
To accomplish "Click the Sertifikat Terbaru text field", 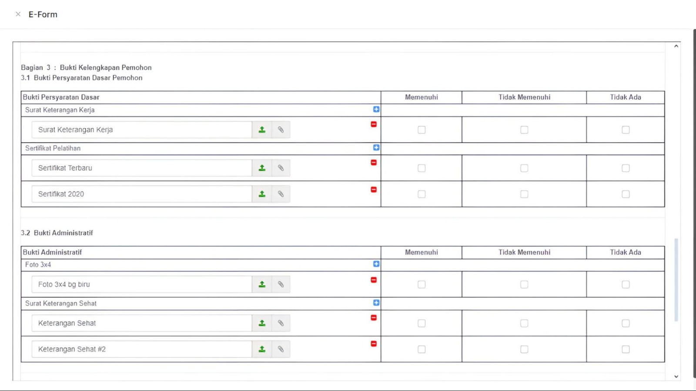I will point(141,168).
